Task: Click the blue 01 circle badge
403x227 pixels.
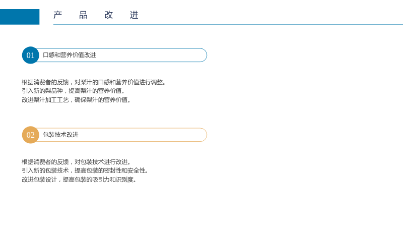Action: (31, 55)
